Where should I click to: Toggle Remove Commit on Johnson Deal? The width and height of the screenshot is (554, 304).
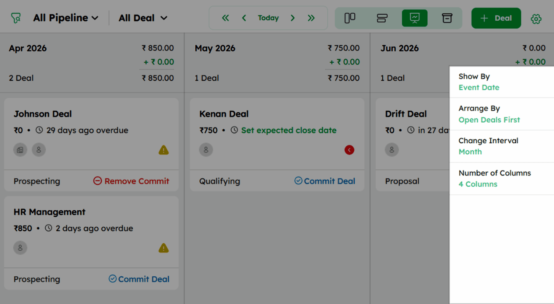[x=131, y=181]
